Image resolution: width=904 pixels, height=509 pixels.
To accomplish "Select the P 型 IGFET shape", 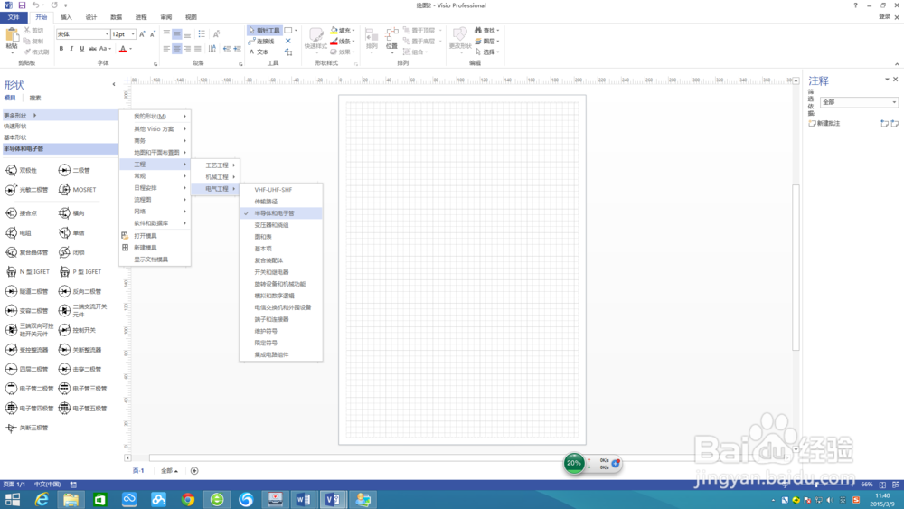I will click(x=80, y=271).
